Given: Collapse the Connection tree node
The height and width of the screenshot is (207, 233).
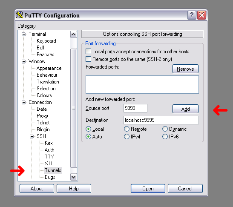Looking at the screenshot, I should click(x=23, y=102).
